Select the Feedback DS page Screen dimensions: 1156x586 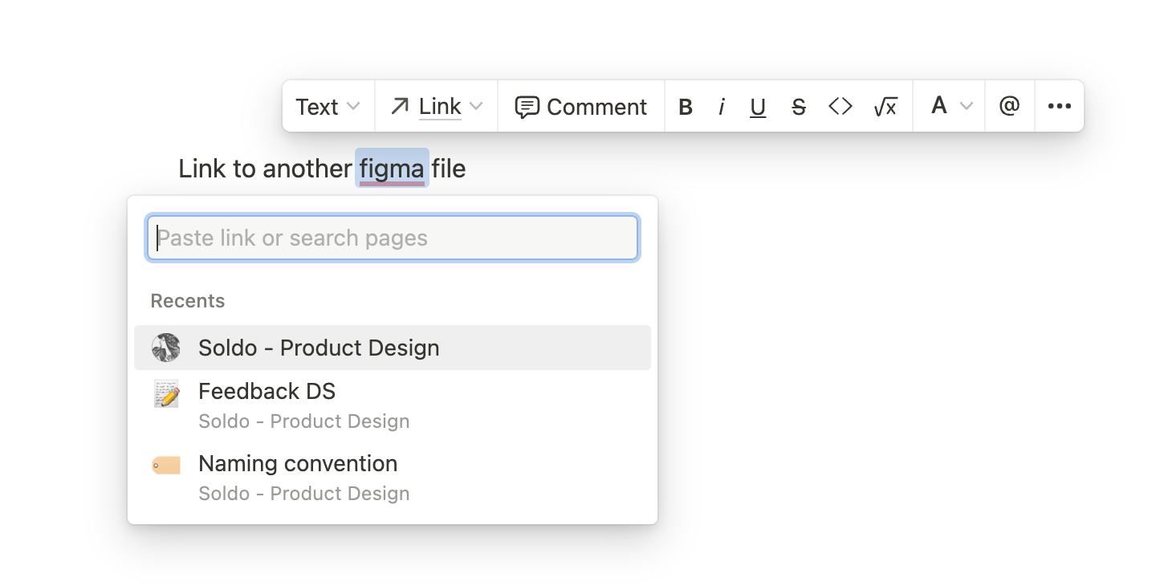393,405
